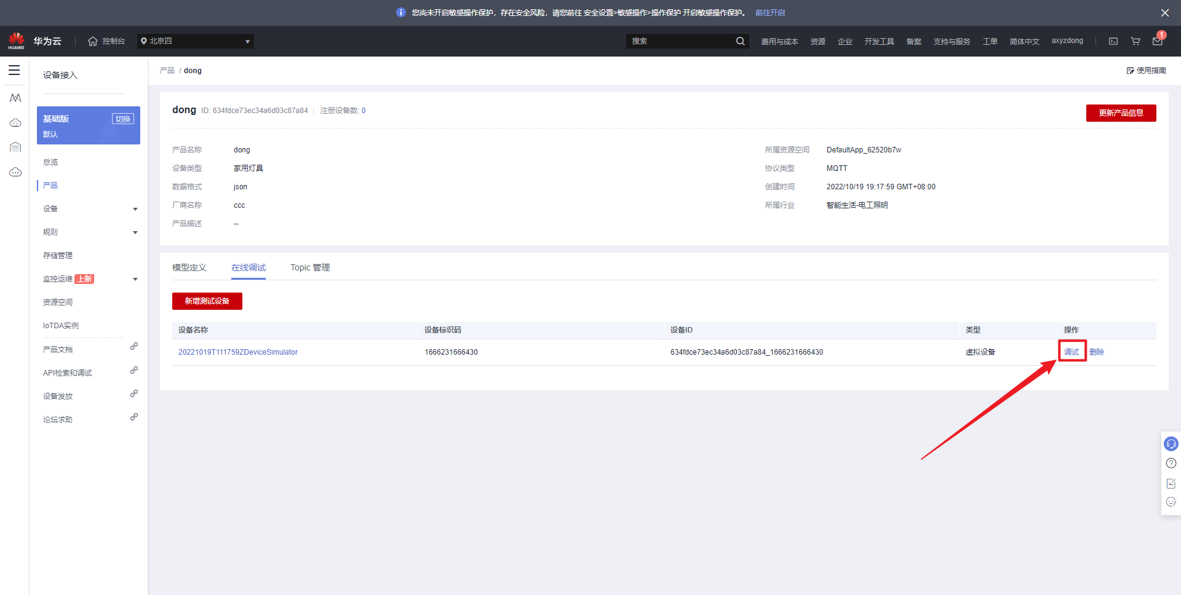
Task: Select the 在线调试 tab
Action: coord(249,267)
